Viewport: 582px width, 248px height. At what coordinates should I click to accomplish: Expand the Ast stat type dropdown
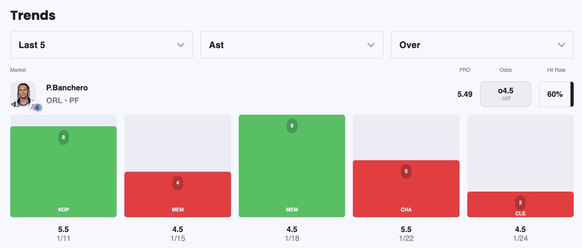(x=291, y=45)
